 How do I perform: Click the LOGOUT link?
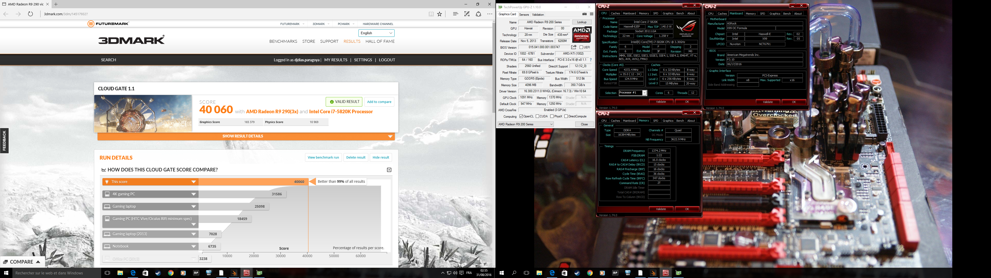(387, 60)
